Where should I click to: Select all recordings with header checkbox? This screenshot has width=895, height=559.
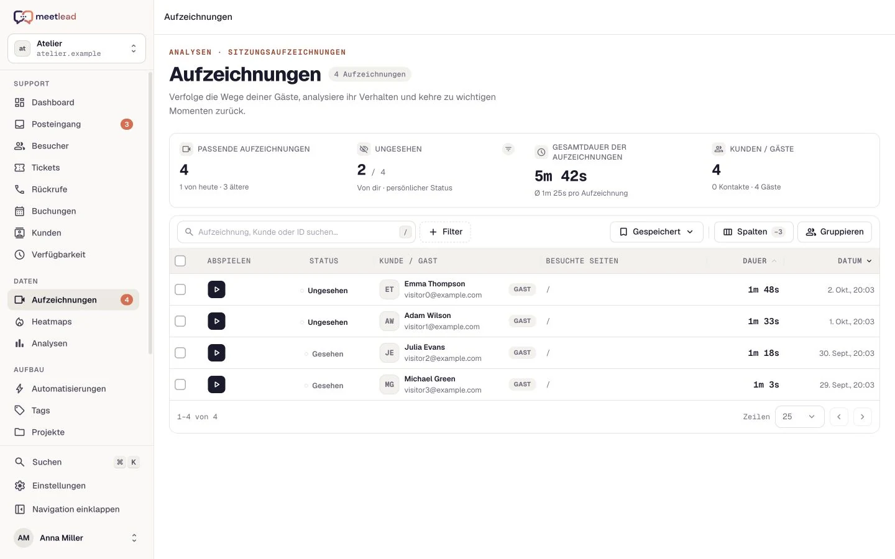coord(180,261)
